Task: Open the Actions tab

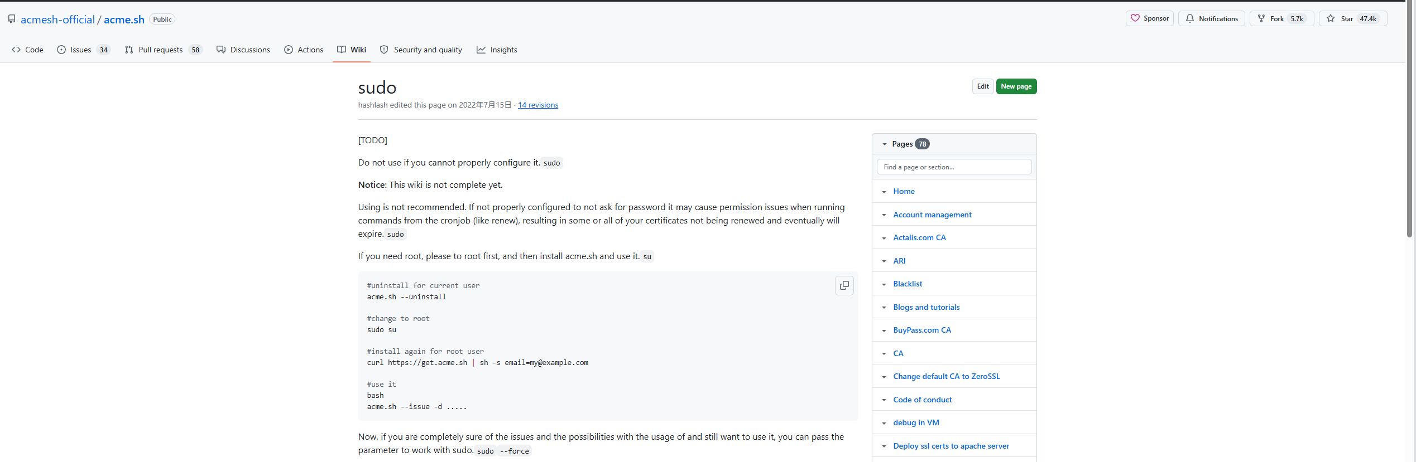Action: (304, 50)
